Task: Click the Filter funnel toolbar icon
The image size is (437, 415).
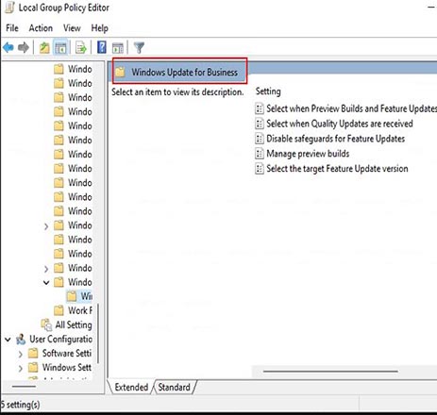Action: pos(139,48)
